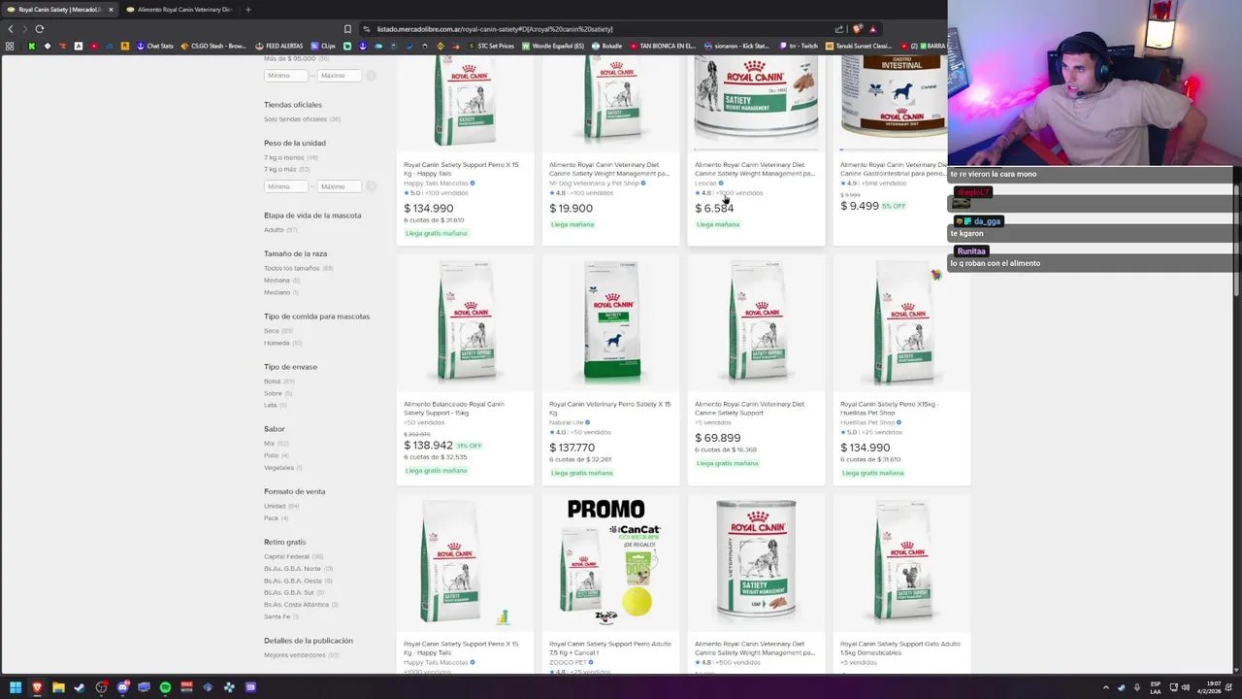Open Discord from the taskbar
Screen dimensions: 1242x699
click(122, 687)
